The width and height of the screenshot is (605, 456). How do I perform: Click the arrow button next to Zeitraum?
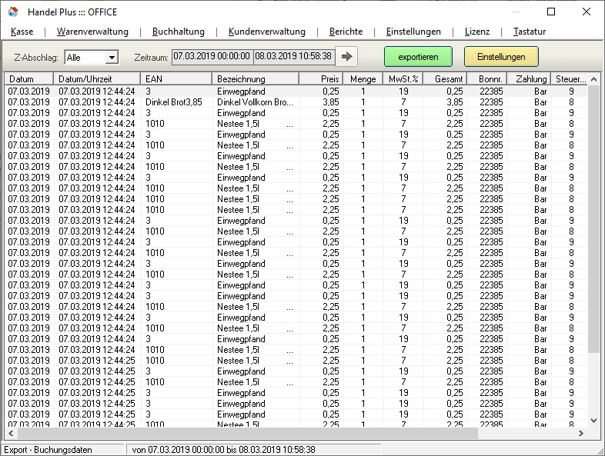click(x=346, y=57)
